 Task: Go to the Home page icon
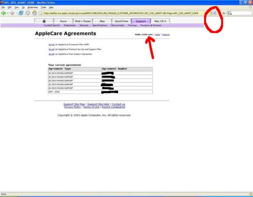[34, 13]
